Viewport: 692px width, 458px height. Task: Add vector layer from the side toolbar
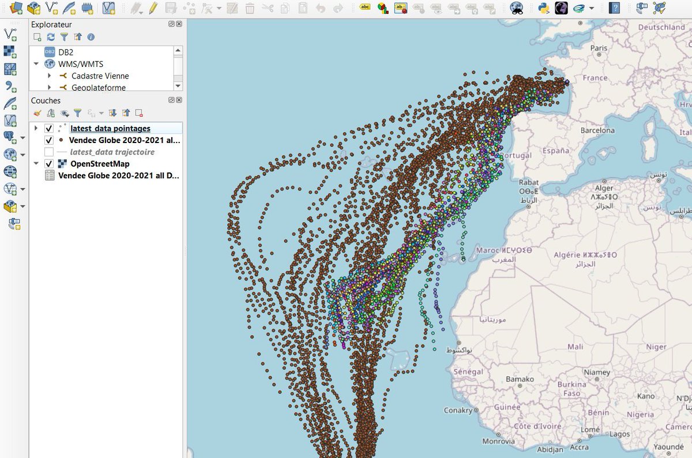coord(10,34)
